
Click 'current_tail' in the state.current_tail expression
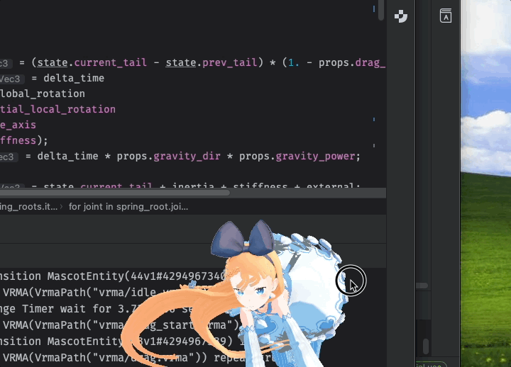pos(110,62)
